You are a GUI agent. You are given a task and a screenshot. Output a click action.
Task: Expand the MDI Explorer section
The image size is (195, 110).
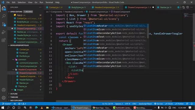click(x=16, y=101)
